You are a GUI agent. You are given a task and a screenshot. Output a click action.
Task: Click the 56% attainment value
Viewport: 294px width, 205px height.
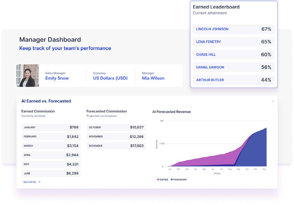266,67
